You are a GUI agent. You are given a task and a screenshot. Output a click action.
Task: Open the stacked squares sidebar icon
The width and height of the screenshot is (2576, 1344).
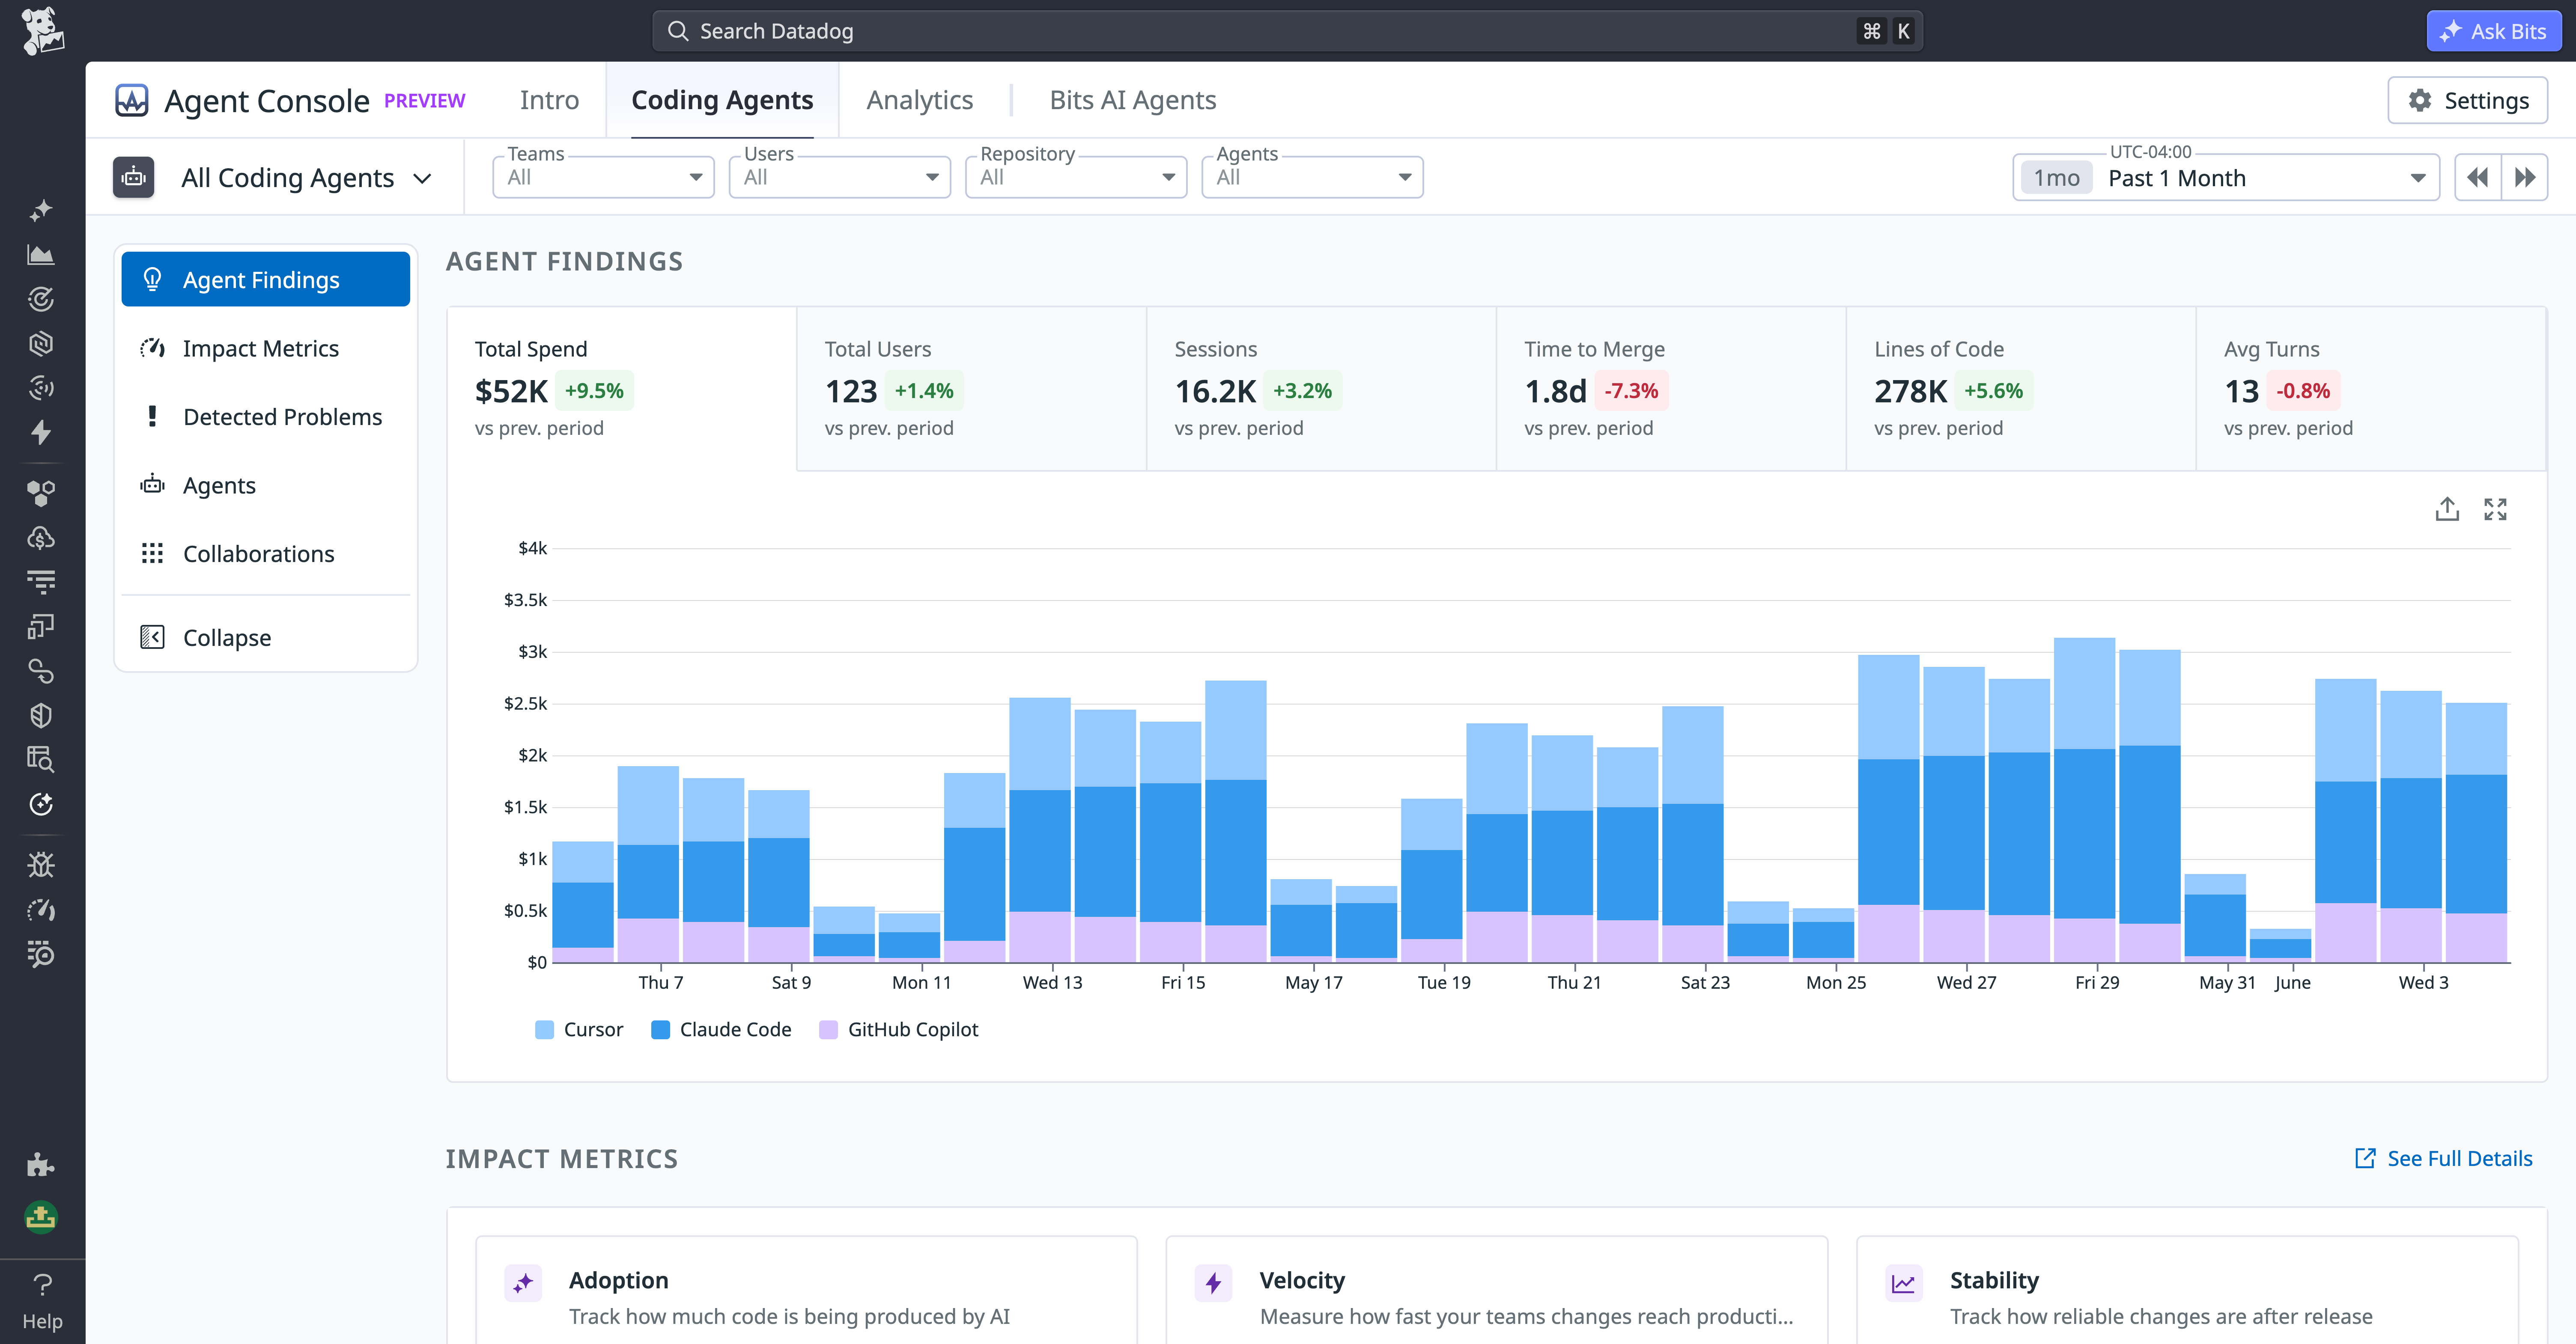click(41, 627)
